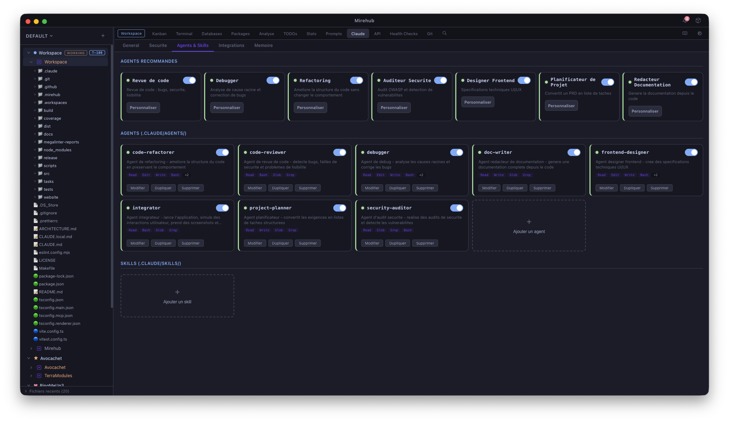729x422 pixels.
Task: Turn off the security-auditor agent switch
Action: [456, 208]
